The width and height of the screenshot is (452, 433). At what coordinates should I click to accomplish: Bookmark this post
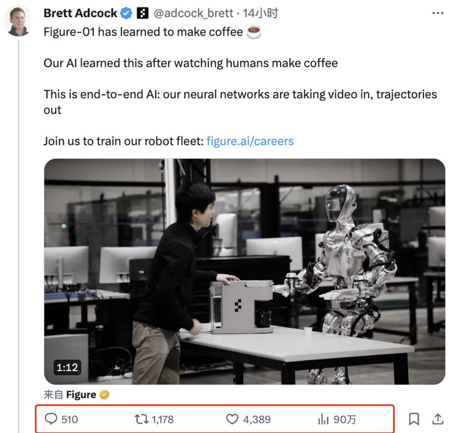pyautogui.click(x=414, y=419)
